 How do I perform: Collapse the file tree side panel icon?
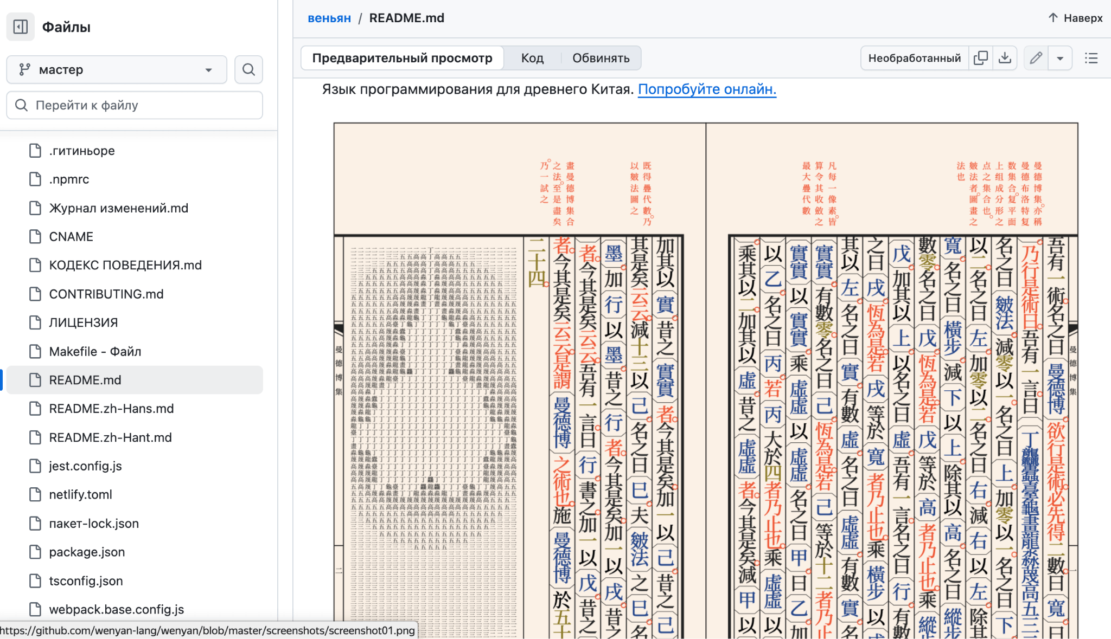click(21, 27)
